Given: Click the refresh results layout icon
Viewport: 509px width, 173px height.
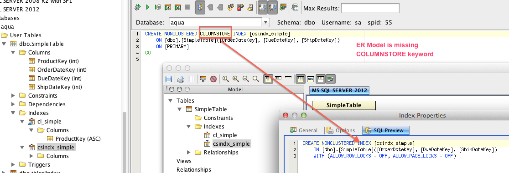Looking at the screenshot, I should tap(283, 7).
